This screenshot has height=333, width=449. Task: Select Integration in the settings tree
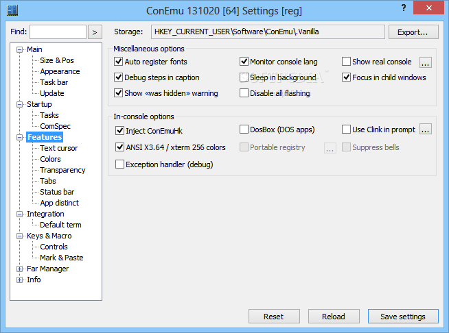coord(45,214)
